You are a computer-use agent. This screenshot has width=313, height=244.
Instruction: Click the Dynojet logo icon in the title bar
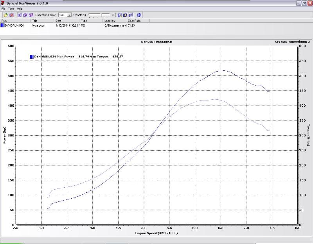3,3
